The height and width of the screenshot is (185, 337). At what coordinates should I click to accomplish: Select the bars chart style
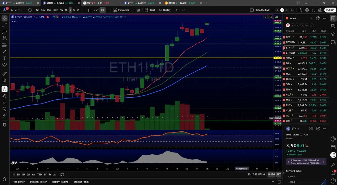(x=89, y=10)
